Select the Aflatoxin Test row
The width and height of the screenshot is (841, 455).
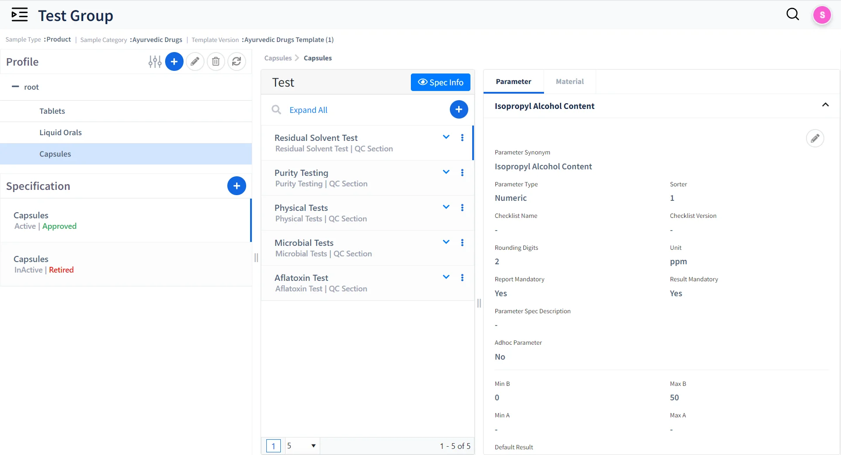point(367,283)
